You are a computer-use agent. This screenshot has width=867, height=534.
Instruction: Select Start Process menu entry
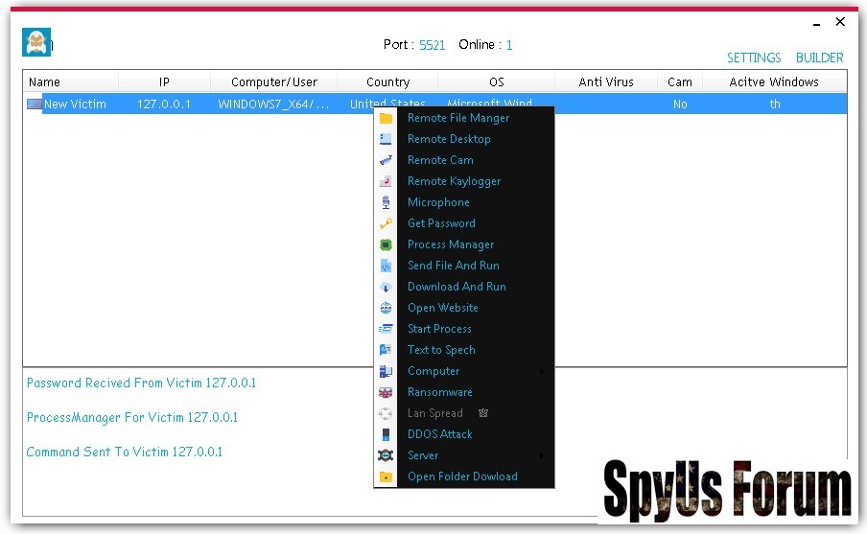click(439, 329)
